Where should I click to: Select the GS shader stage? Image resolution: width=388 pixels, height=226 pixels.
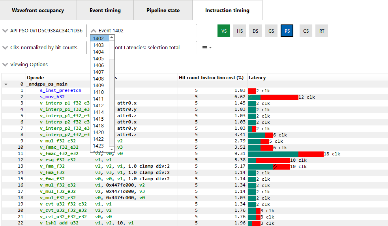point(271,31)
